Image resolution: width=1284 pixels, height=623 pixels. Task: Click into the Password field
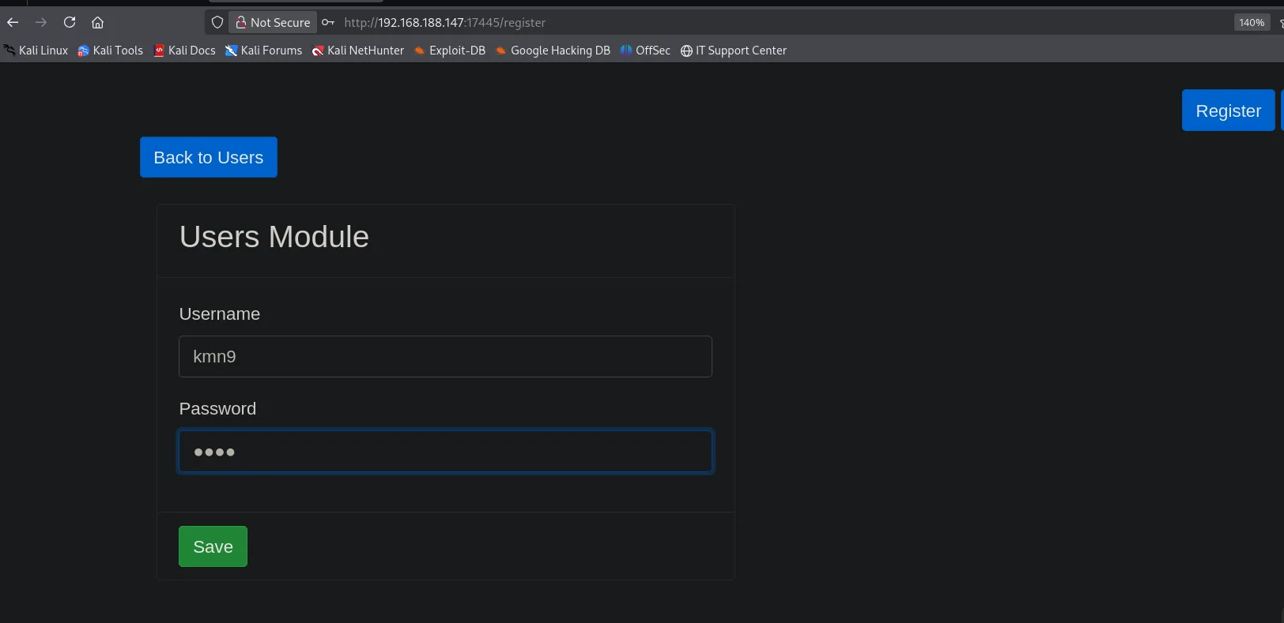pyautogui.click(x=445, y=452)
